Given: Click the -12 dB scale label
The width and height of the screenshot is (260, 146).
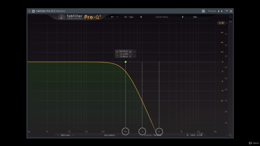Looking at the screenshot, I should tap(222, 101).
